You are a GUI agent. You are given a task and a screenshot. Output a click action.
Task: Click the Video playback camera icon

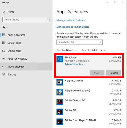tap(4, 67)
